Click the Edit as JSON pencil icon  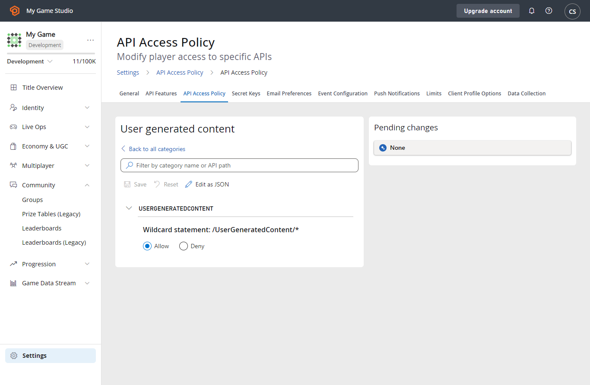point(188,184)
